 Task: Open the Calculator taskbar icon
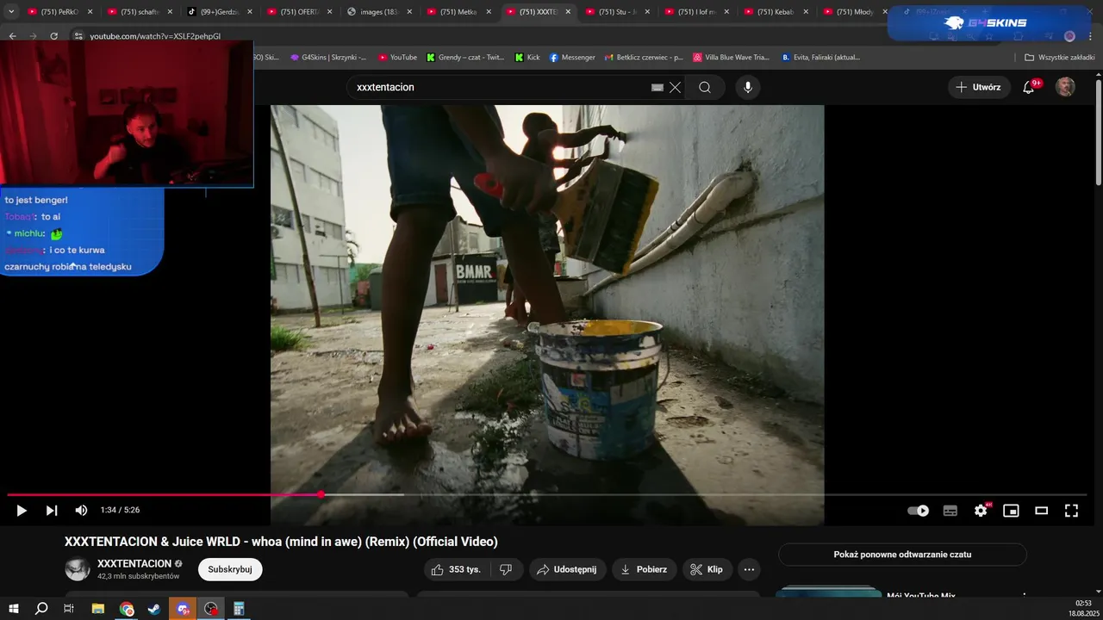(x=239, y=609)
